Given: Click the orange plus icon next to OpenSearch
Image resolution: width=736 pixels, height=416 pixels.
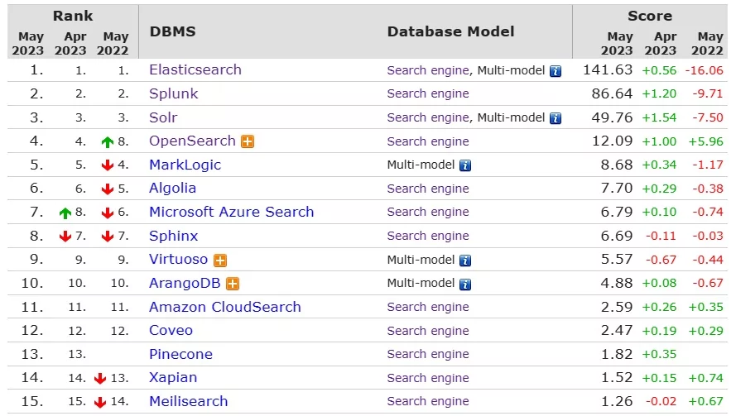Looking at the screenshot, I should tap(248, 141).
